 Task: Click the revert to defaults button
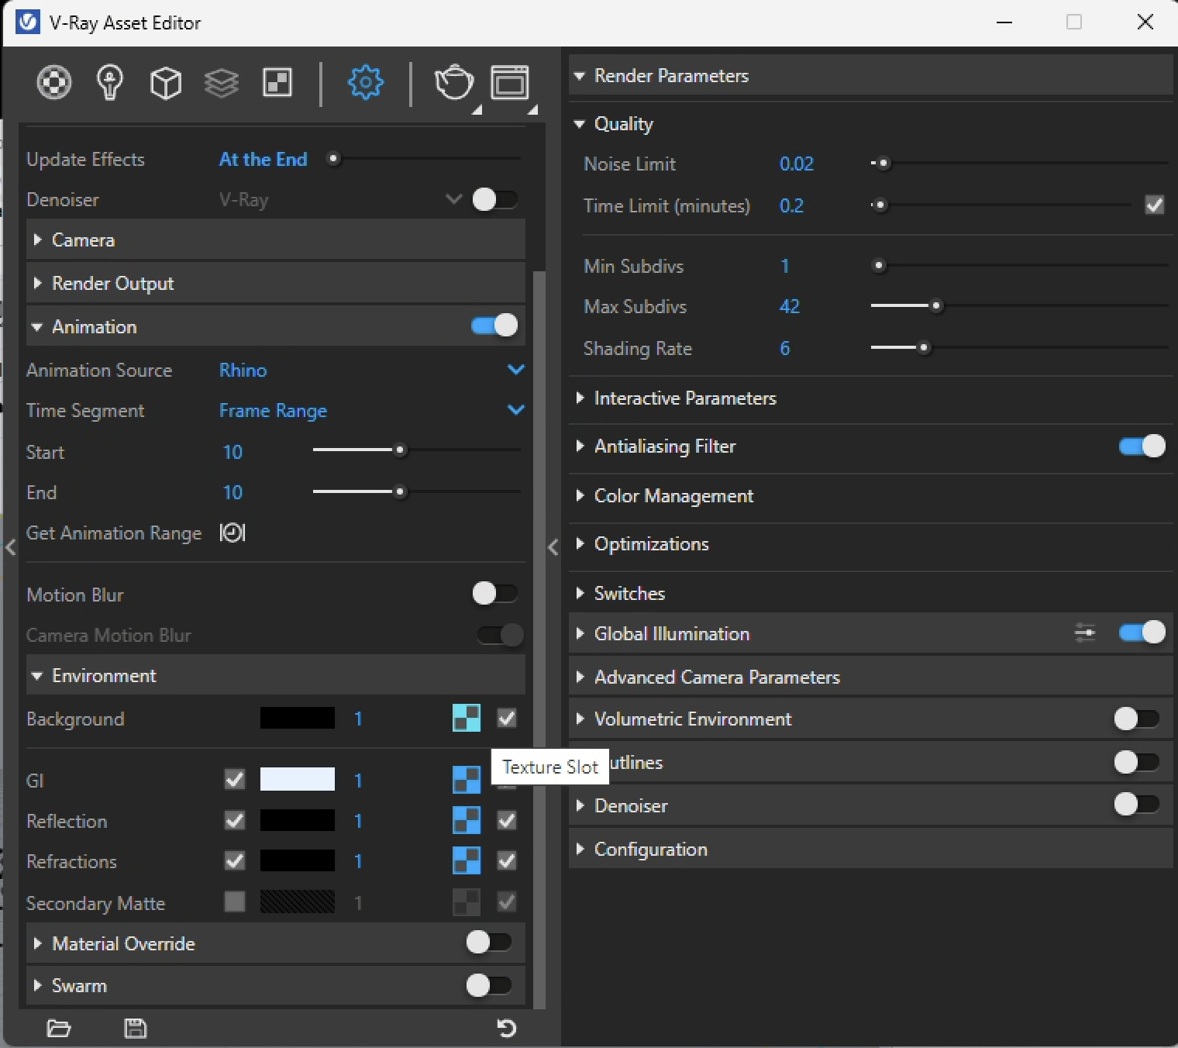506,1028
